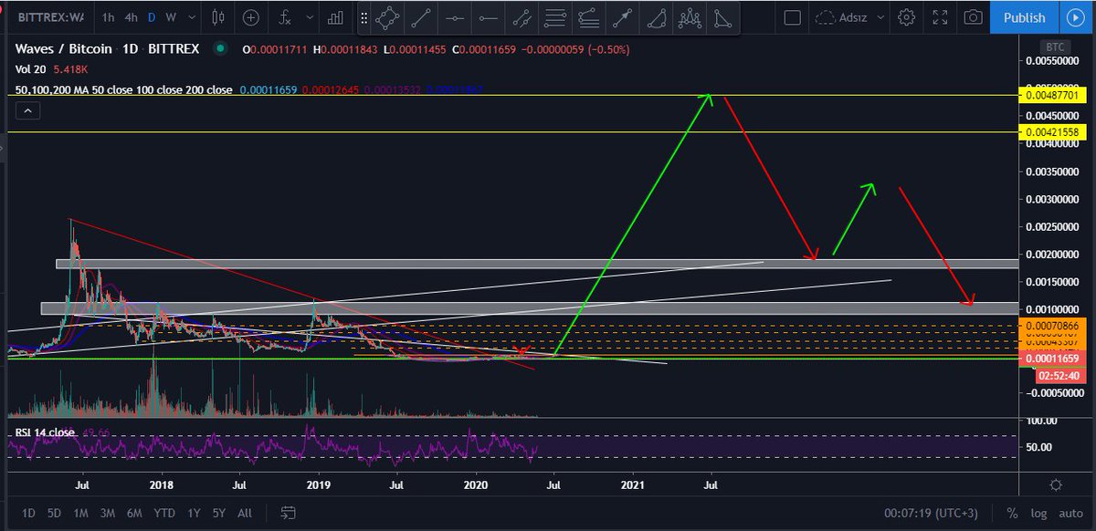Toggle log scale mode
Viewport: 1096px width, 531px height.
1038,513
